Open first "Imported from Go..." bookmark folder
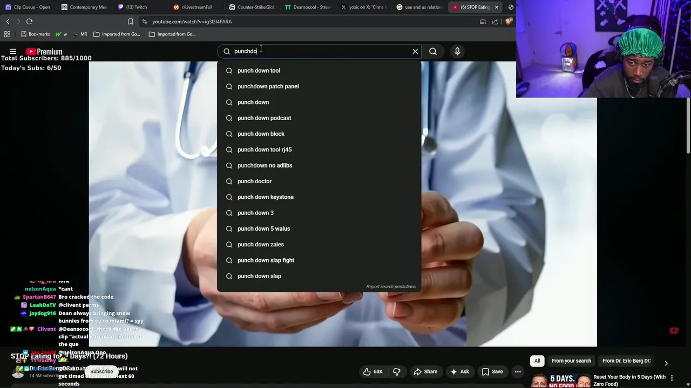 [x=117, y=34]
